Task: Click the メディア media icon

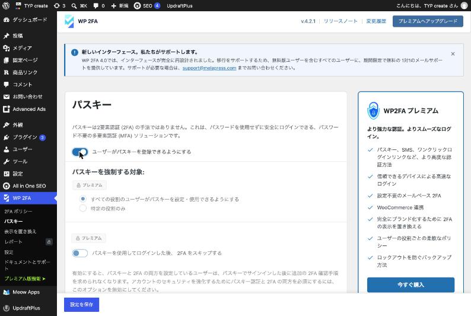Action: pos(7,48)
